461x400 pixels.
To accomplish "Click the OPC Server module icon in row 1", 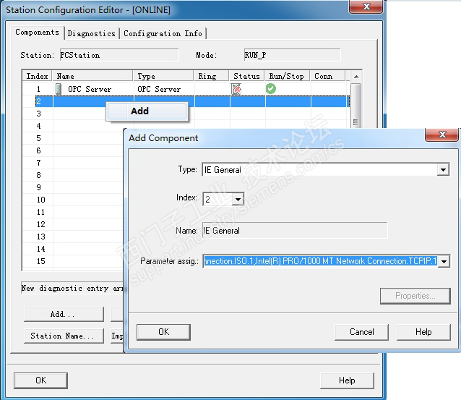I will pos(59,88).
